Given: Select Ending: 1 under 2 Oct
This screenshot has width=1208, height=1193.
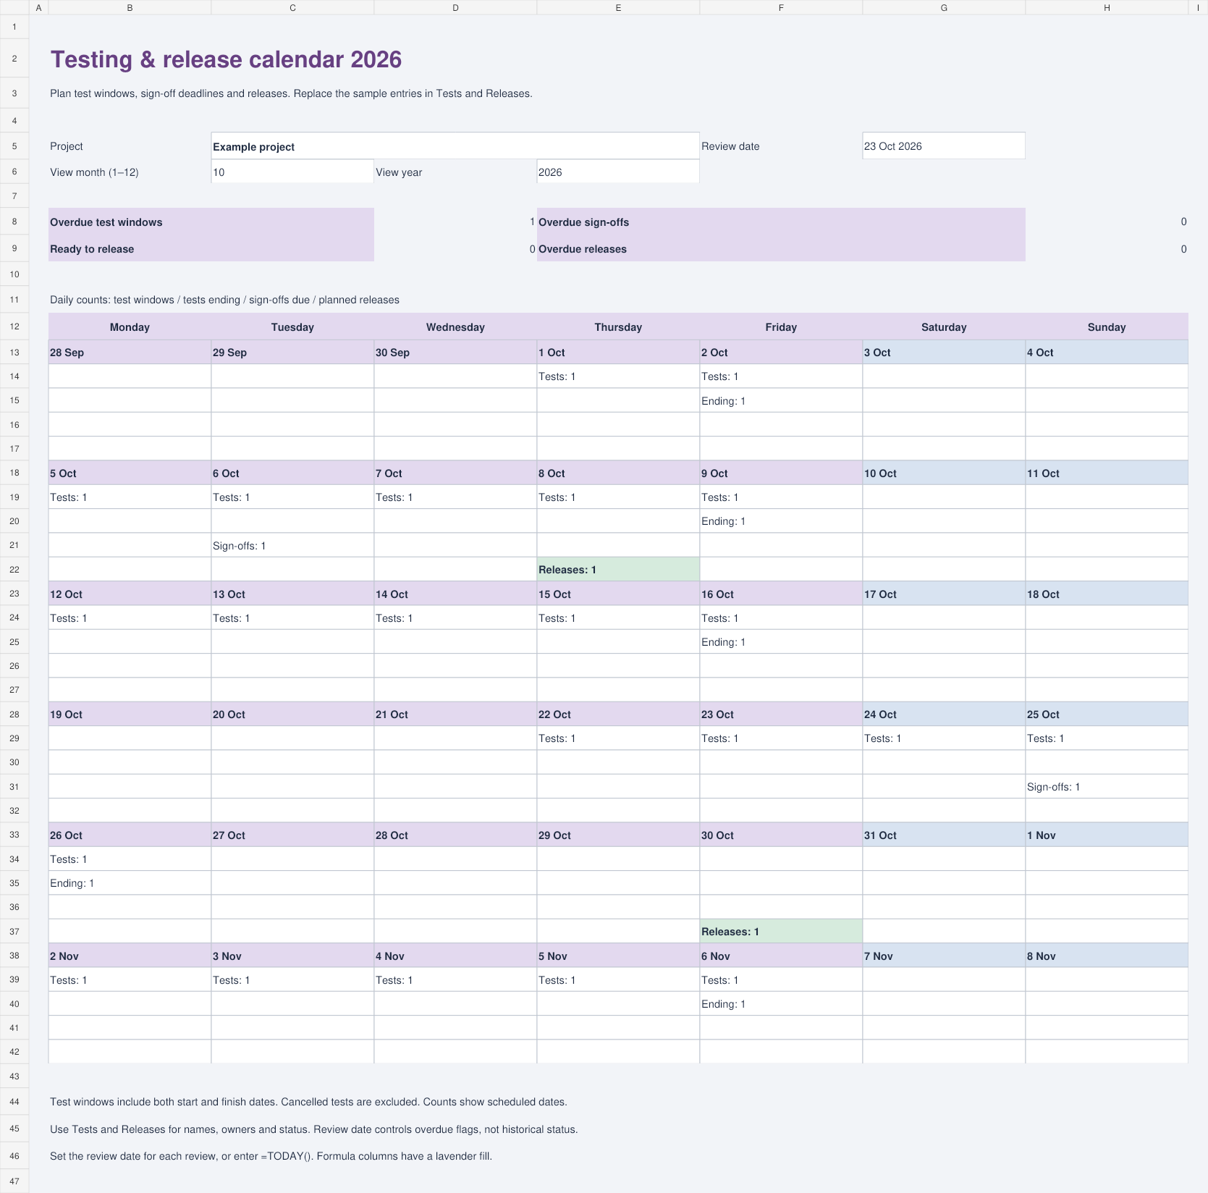Looking at the screenshot, I should point(781,401).
